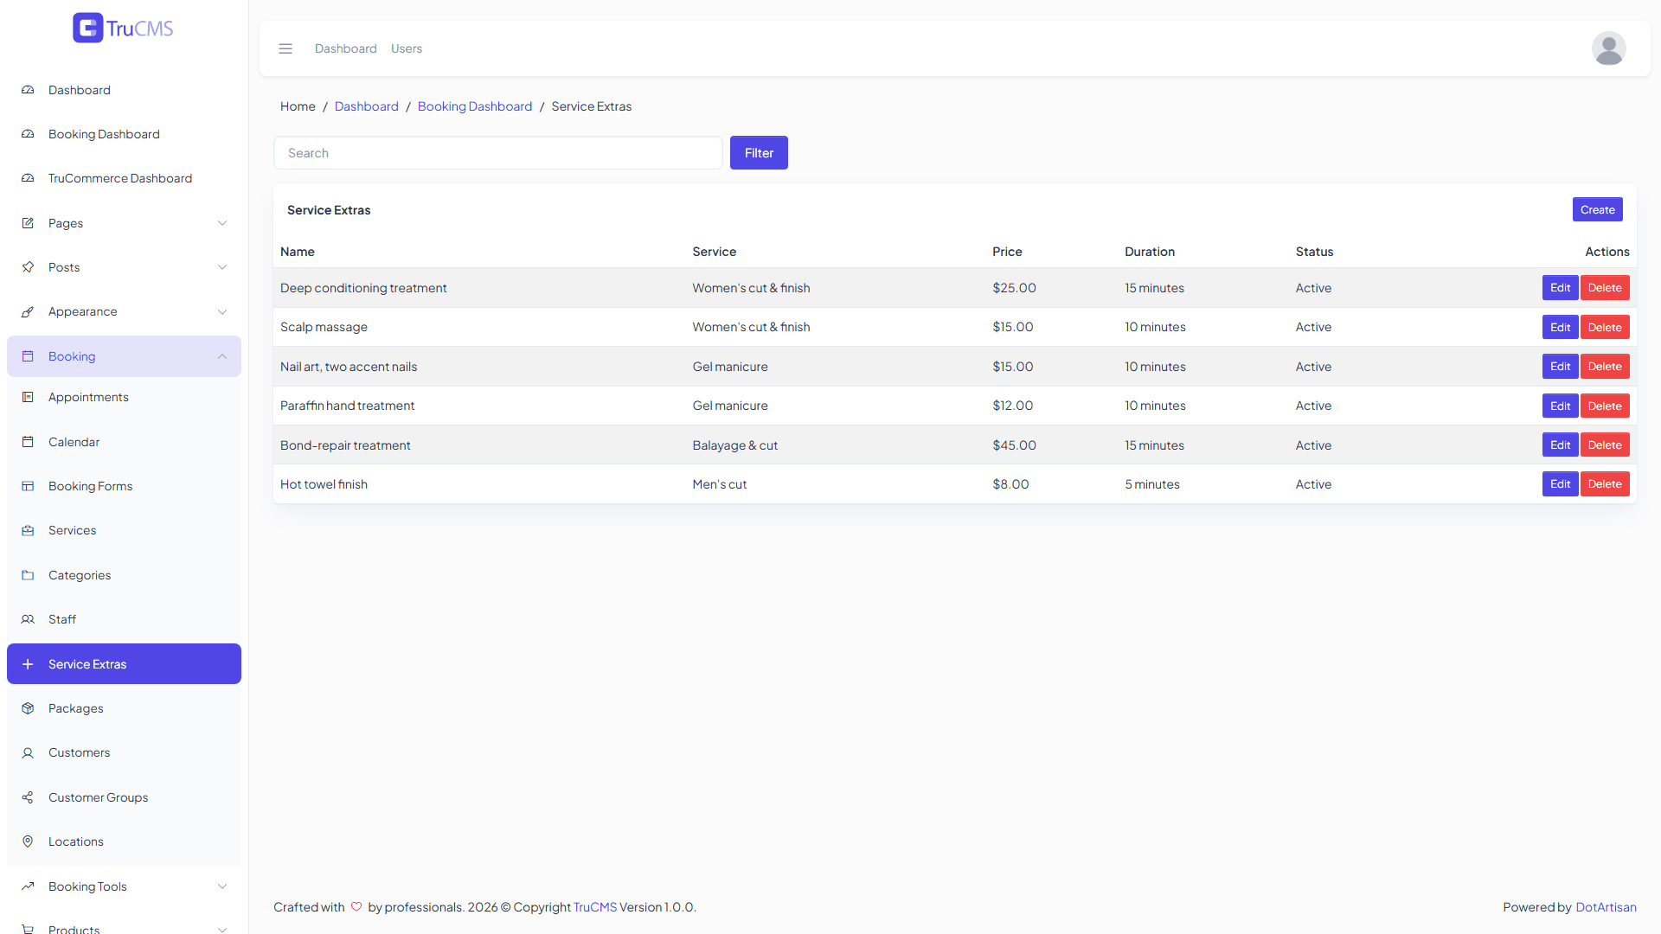The image size is (1661, 934).
Task: Click the Staff people icon
Action: pyautogui.click(x=28, y=619)
